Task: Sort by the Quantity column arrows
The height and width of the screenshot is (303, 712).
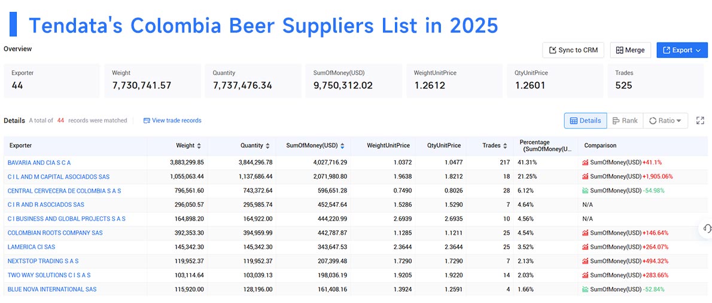Action: [x=267, y=146]
